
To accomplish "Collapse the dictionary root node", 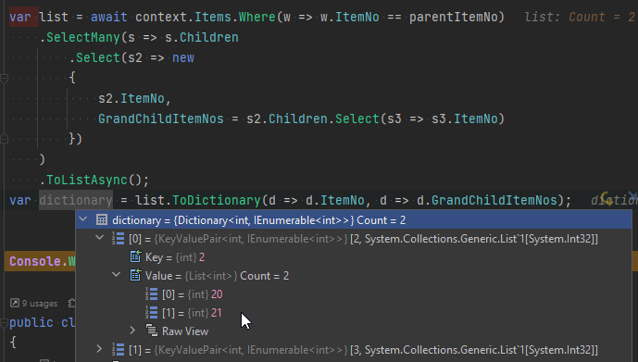I will point(83,219).
